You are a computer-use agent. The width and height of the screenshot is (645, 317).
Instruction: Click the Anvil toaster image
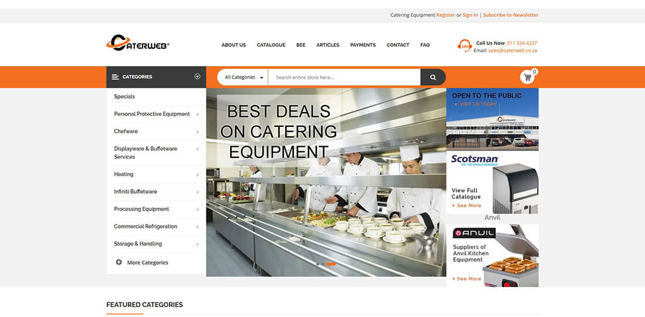pos(511,257)
